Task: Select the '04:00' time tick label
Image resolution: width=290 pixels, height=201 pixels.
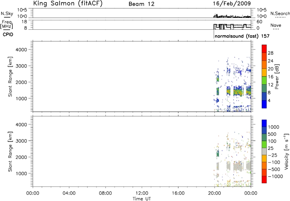Action: (69, 193)
